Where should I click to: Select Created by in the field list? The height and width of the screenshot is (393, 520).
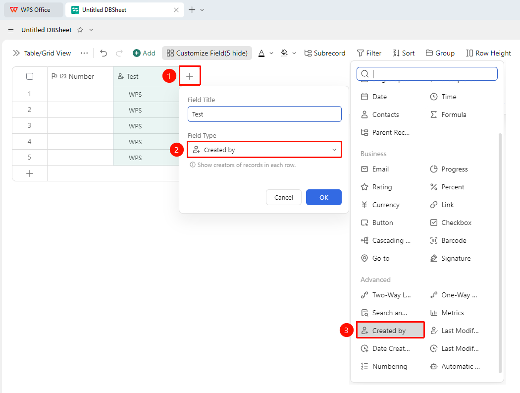[390, 330]
